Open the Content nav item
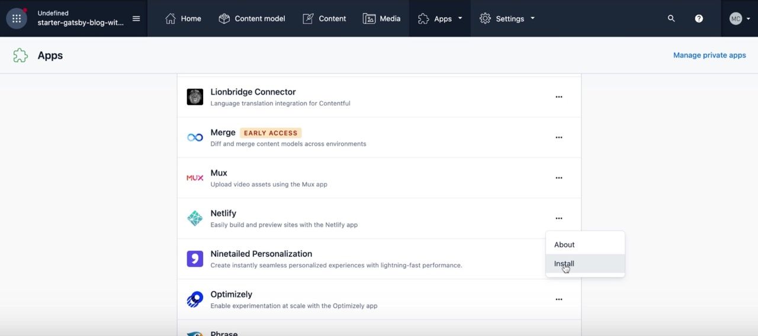This screenshot has width=758, height=336. 324,18
